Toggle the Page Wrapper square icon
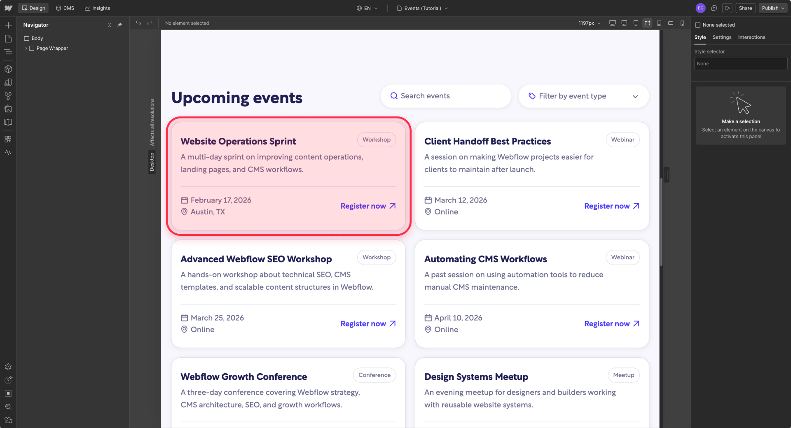Viewport: 791px width, 428px height. click(x=32, y=48)
